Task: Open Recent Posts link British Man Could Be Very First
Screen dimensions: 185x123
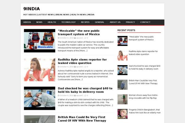Action: [x=143, y=82]
